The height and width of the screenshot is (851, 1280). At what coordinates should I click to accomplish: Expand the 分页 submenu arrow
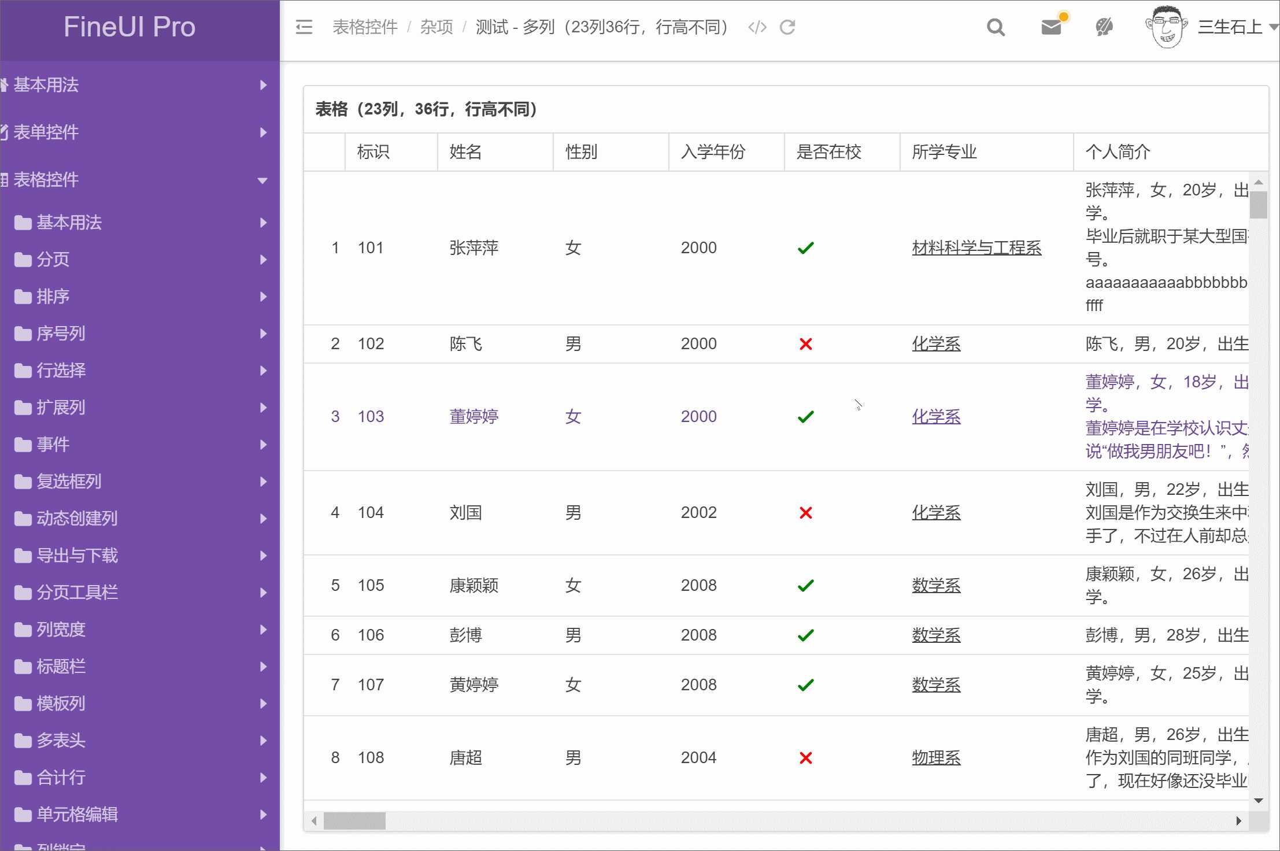coord(264,260)
